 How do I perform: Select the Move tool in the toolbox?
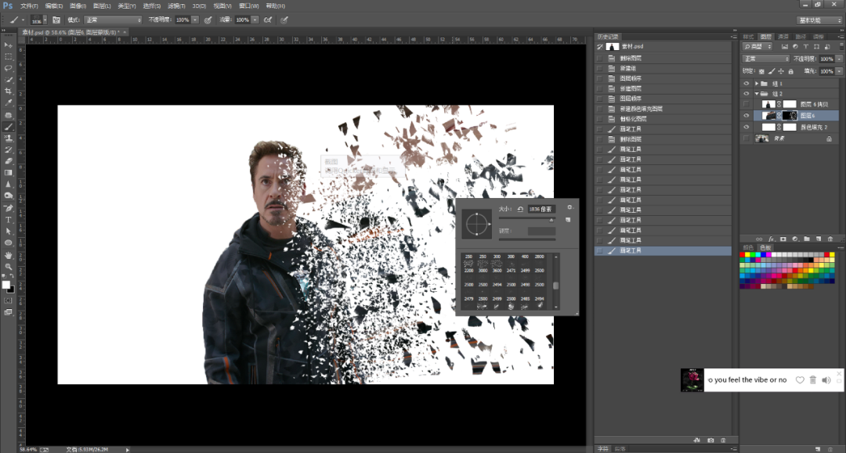(8, 45)
